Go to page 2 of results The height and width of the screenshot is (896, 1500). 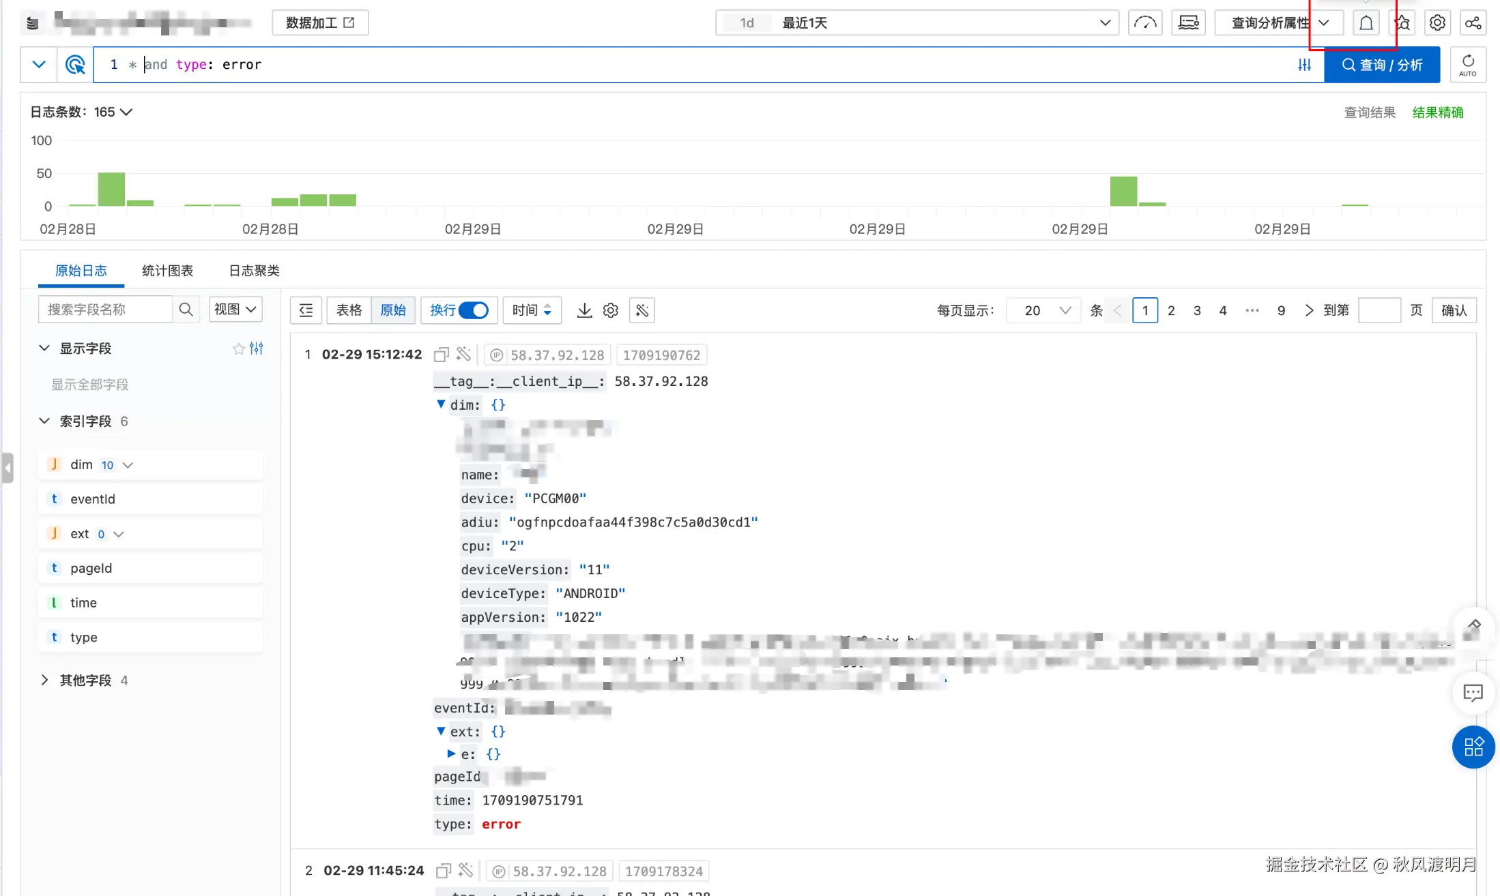point(1171,310)
